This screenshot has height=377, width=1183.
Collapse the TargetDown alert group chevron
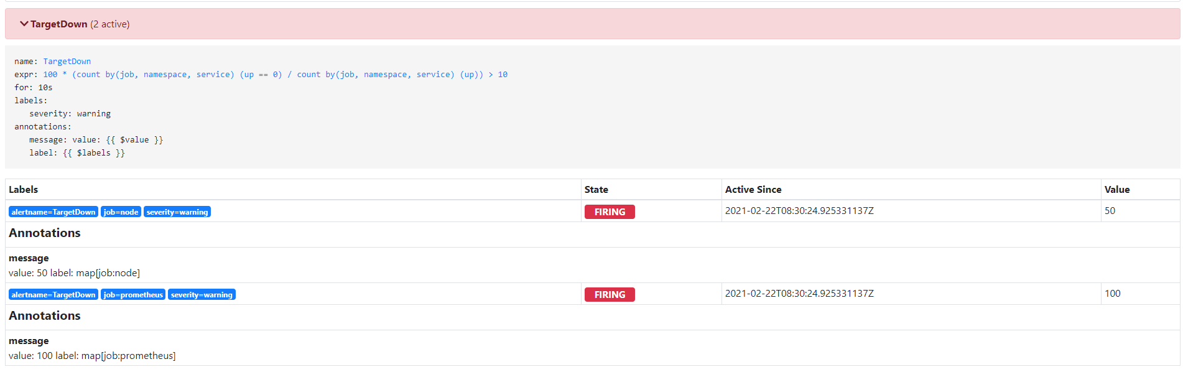24,24
